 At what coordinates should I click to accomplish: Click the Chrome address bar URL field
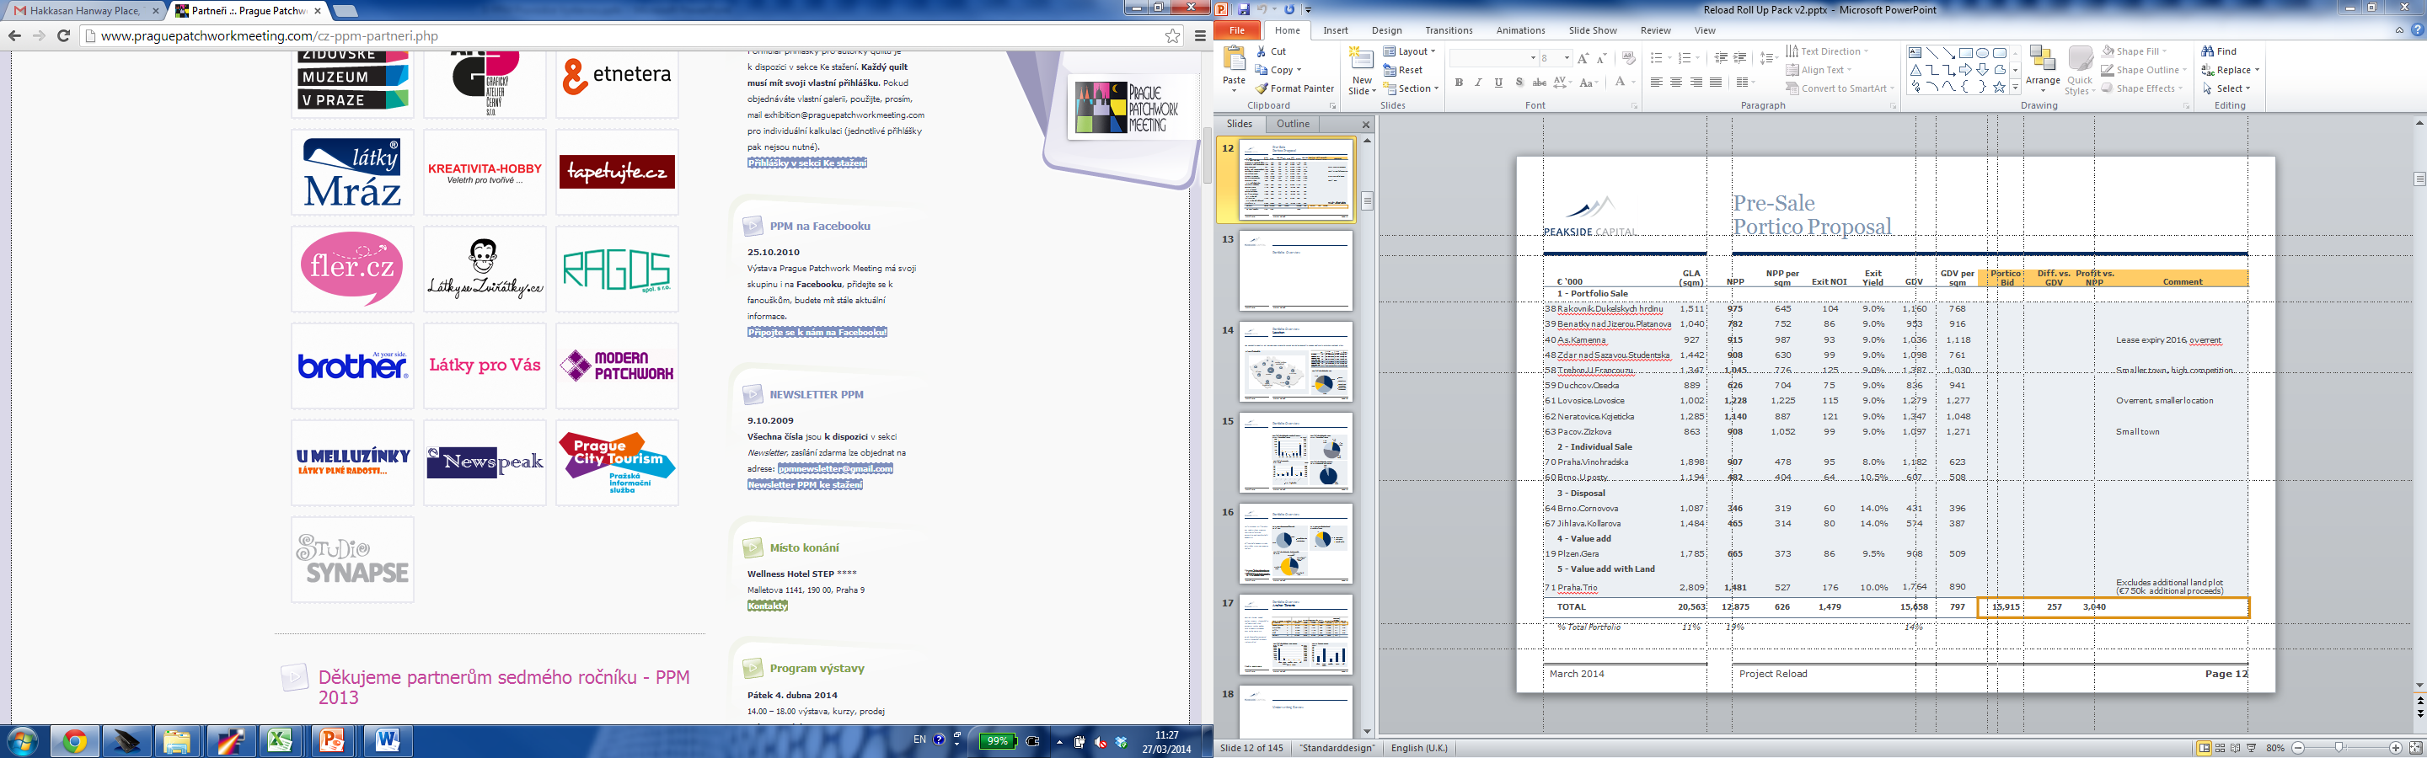(622, 35)
